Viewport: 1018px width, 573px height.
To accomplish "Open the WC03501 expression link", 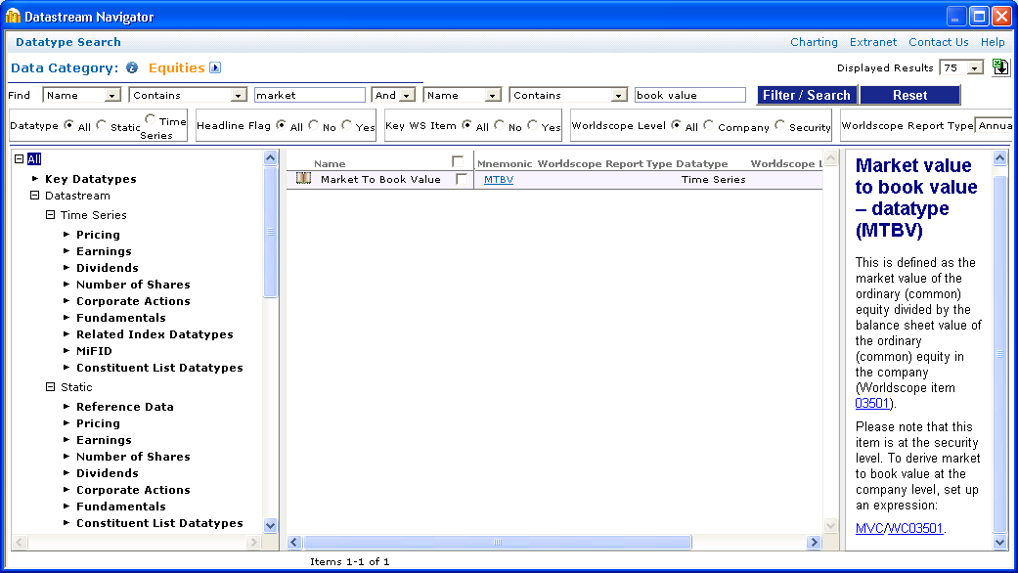I will click(914, 528).
